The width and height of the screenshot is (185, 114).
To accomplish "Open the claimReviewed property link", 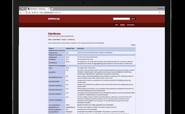I will pyautogui.click(x=53, y=53).
